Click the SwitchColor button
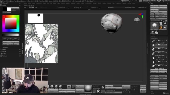170x95 pixels. 15,8
